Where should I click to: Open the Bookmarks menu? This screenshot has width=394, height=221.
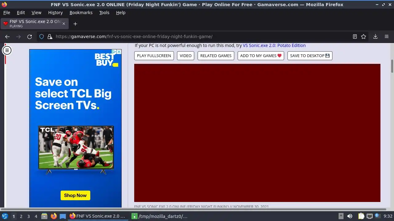[x=81, y=13]
